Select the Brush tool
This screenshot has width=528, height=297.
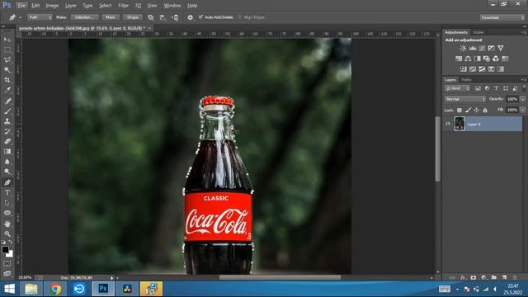click(x=7, y=111)
